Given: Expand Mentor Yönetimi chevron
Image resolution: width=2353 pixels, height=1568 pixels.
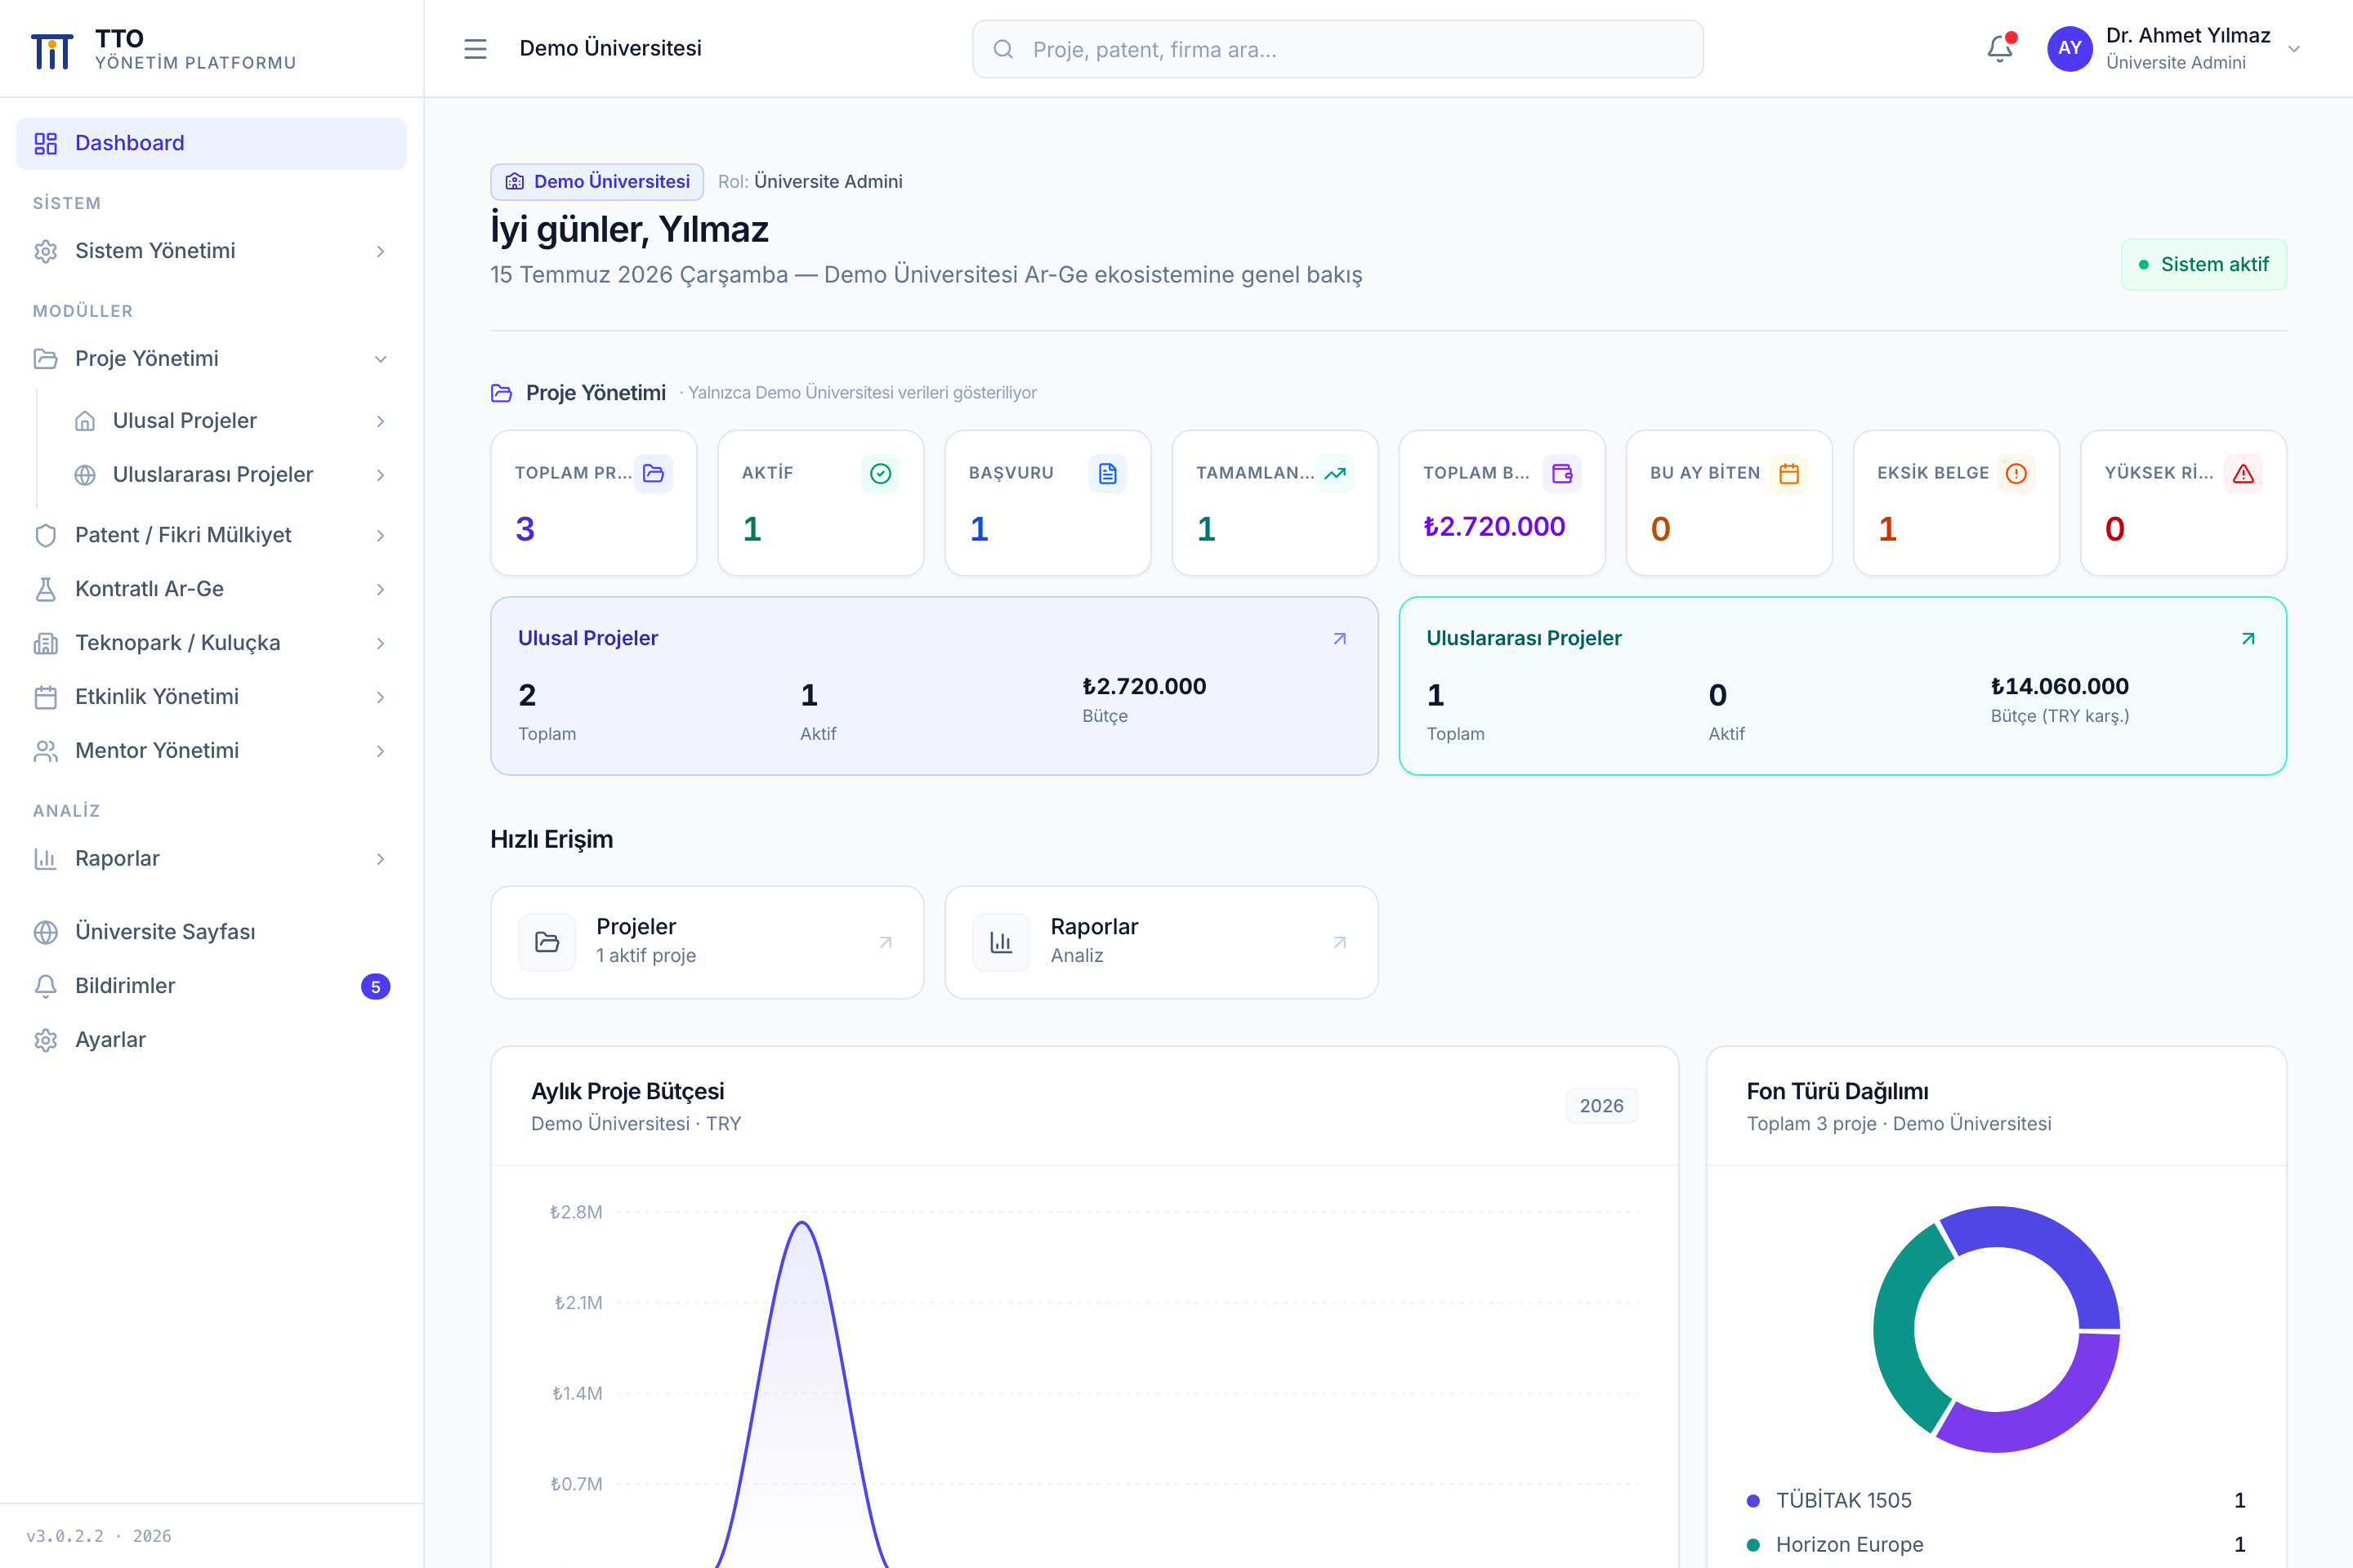Looking at the screenshot, I should (380, 751).
